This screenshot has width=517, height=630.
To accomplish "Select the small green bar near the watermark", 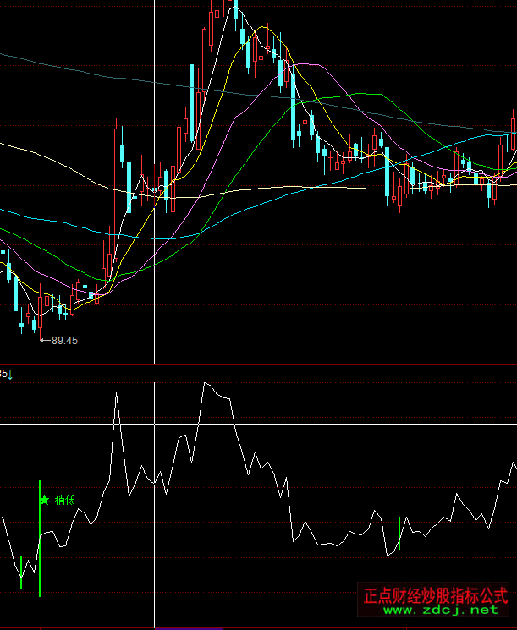I will (x=399, y=533).
